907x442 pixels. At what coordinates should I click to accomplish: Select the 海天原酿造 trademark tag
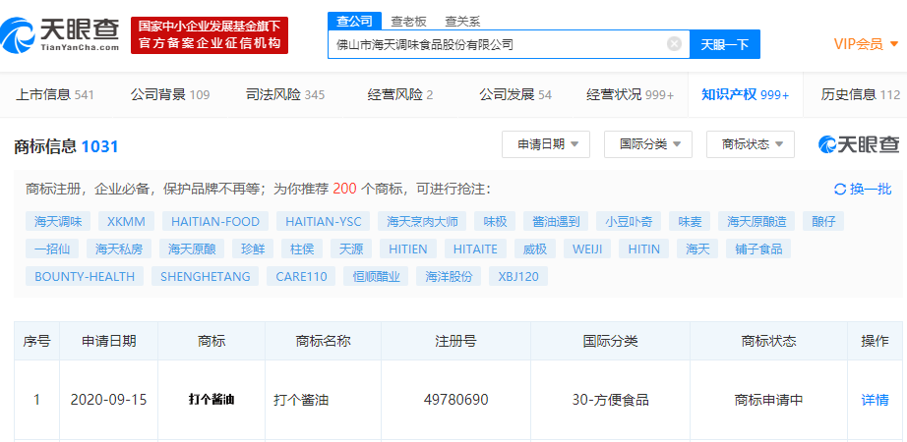click(756, 221)
